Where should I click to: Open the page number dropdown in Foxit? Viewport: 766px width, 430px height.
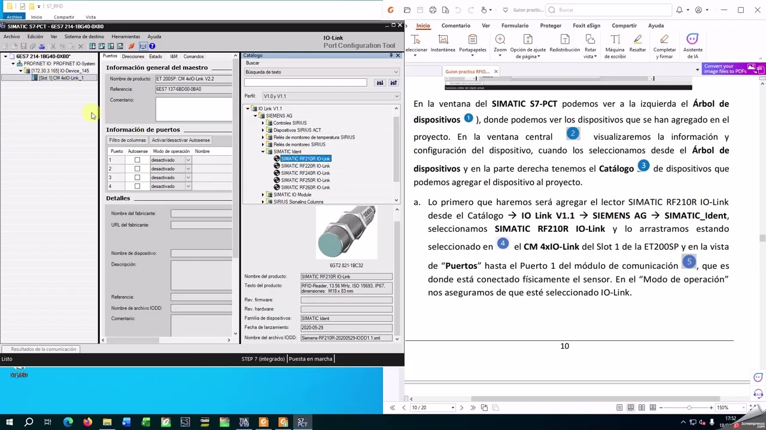coord(452,407)
